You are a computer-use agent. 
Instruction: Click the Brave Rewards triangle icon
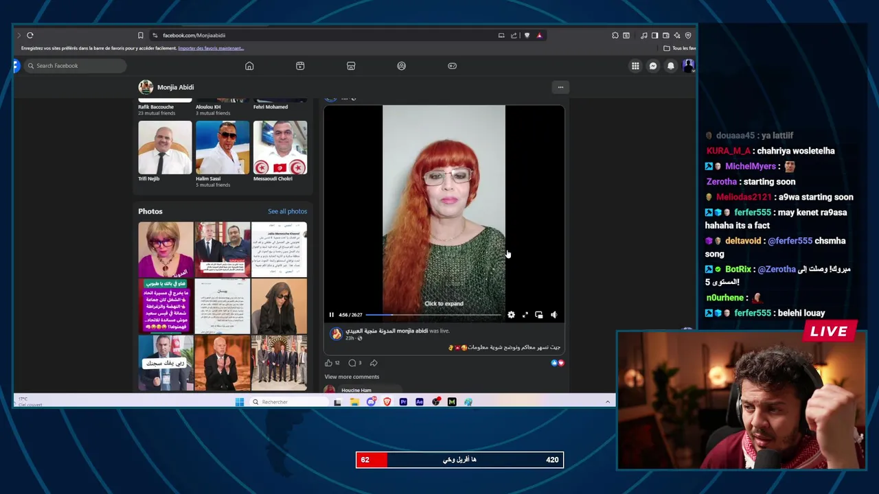click(x=539, y=35)
